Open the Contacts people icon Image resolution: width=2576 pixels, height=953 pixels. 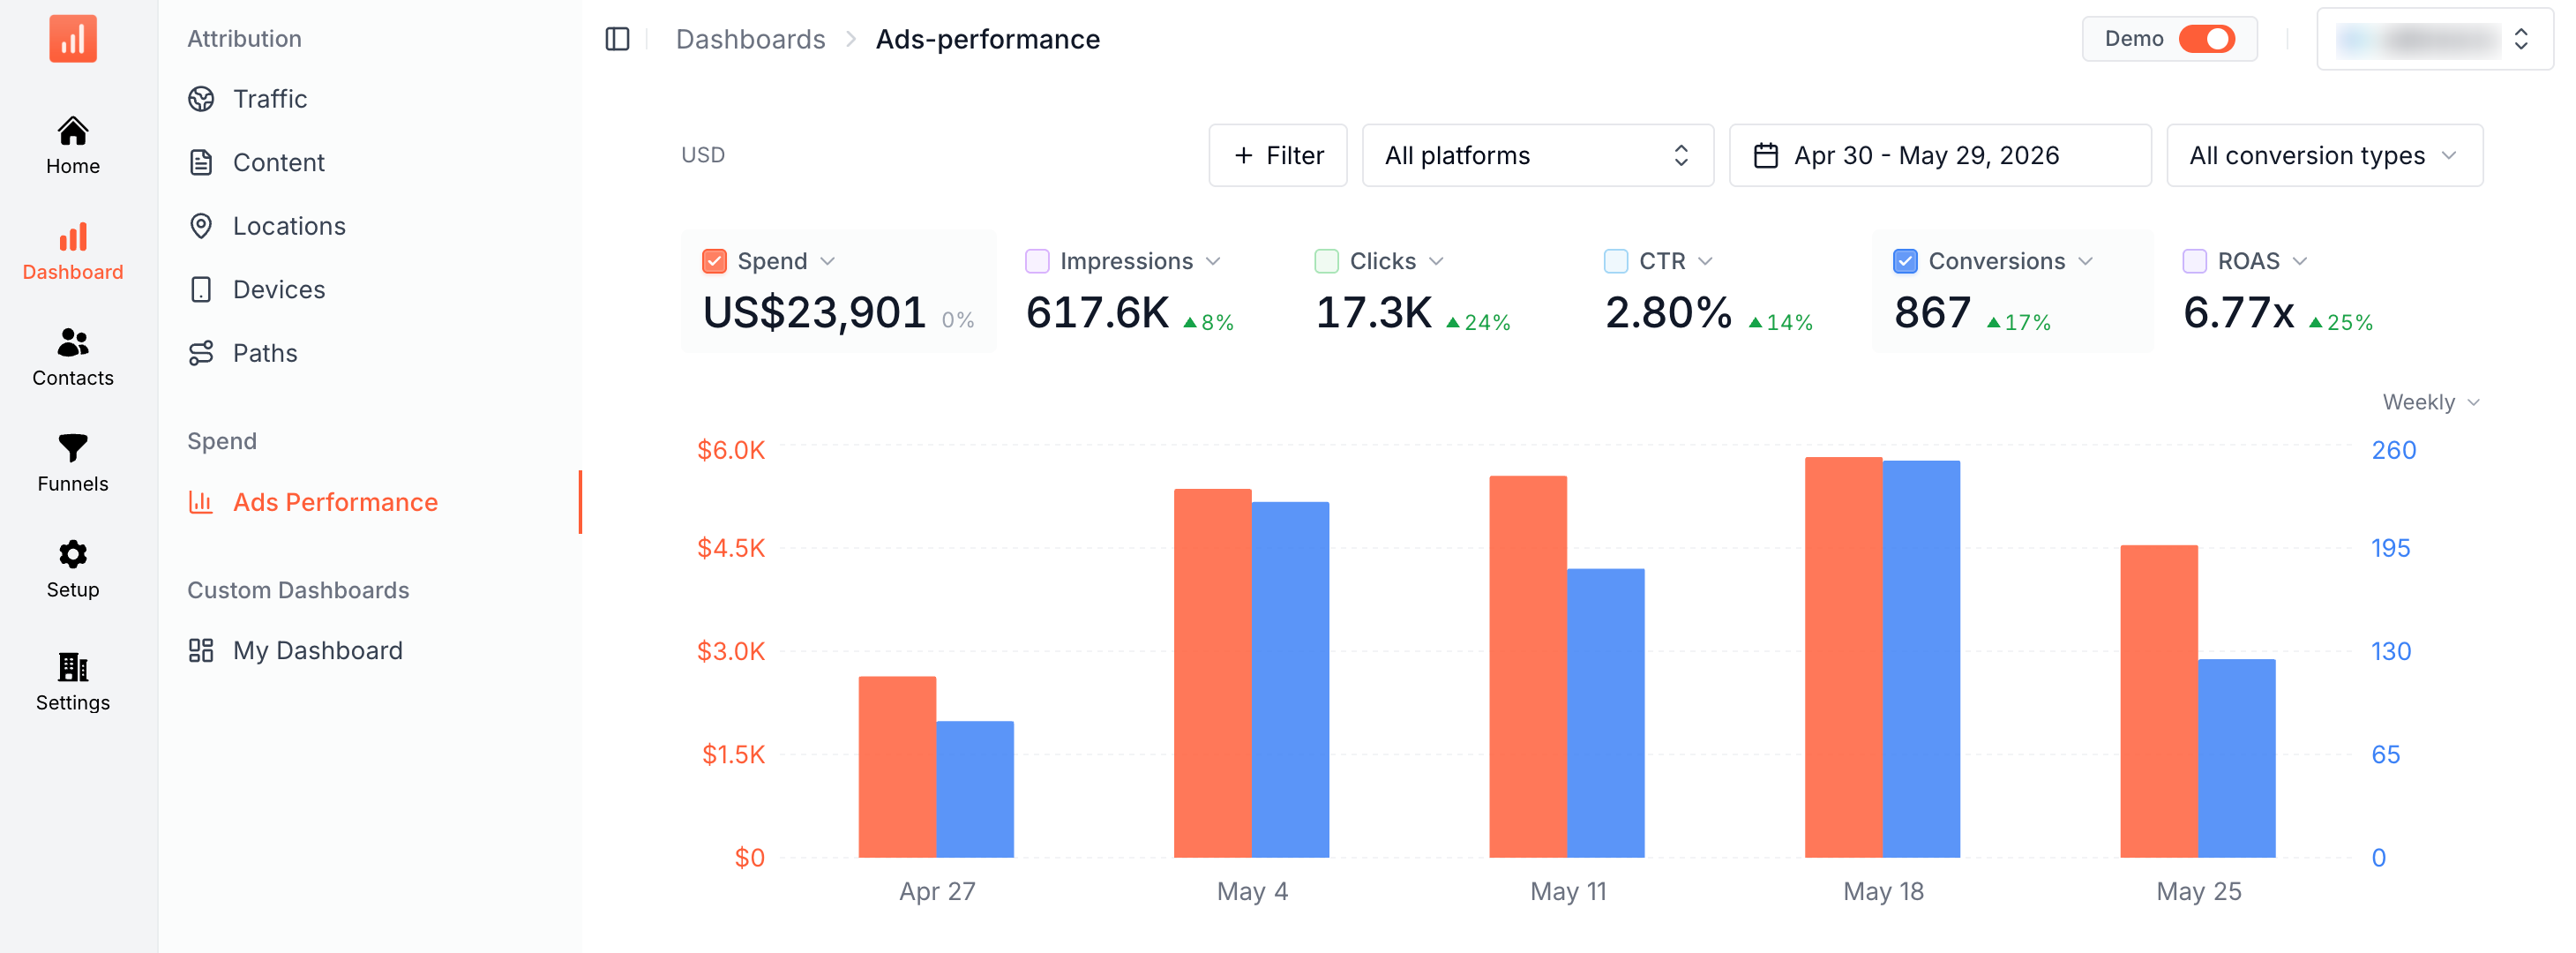tap(73, 343)
